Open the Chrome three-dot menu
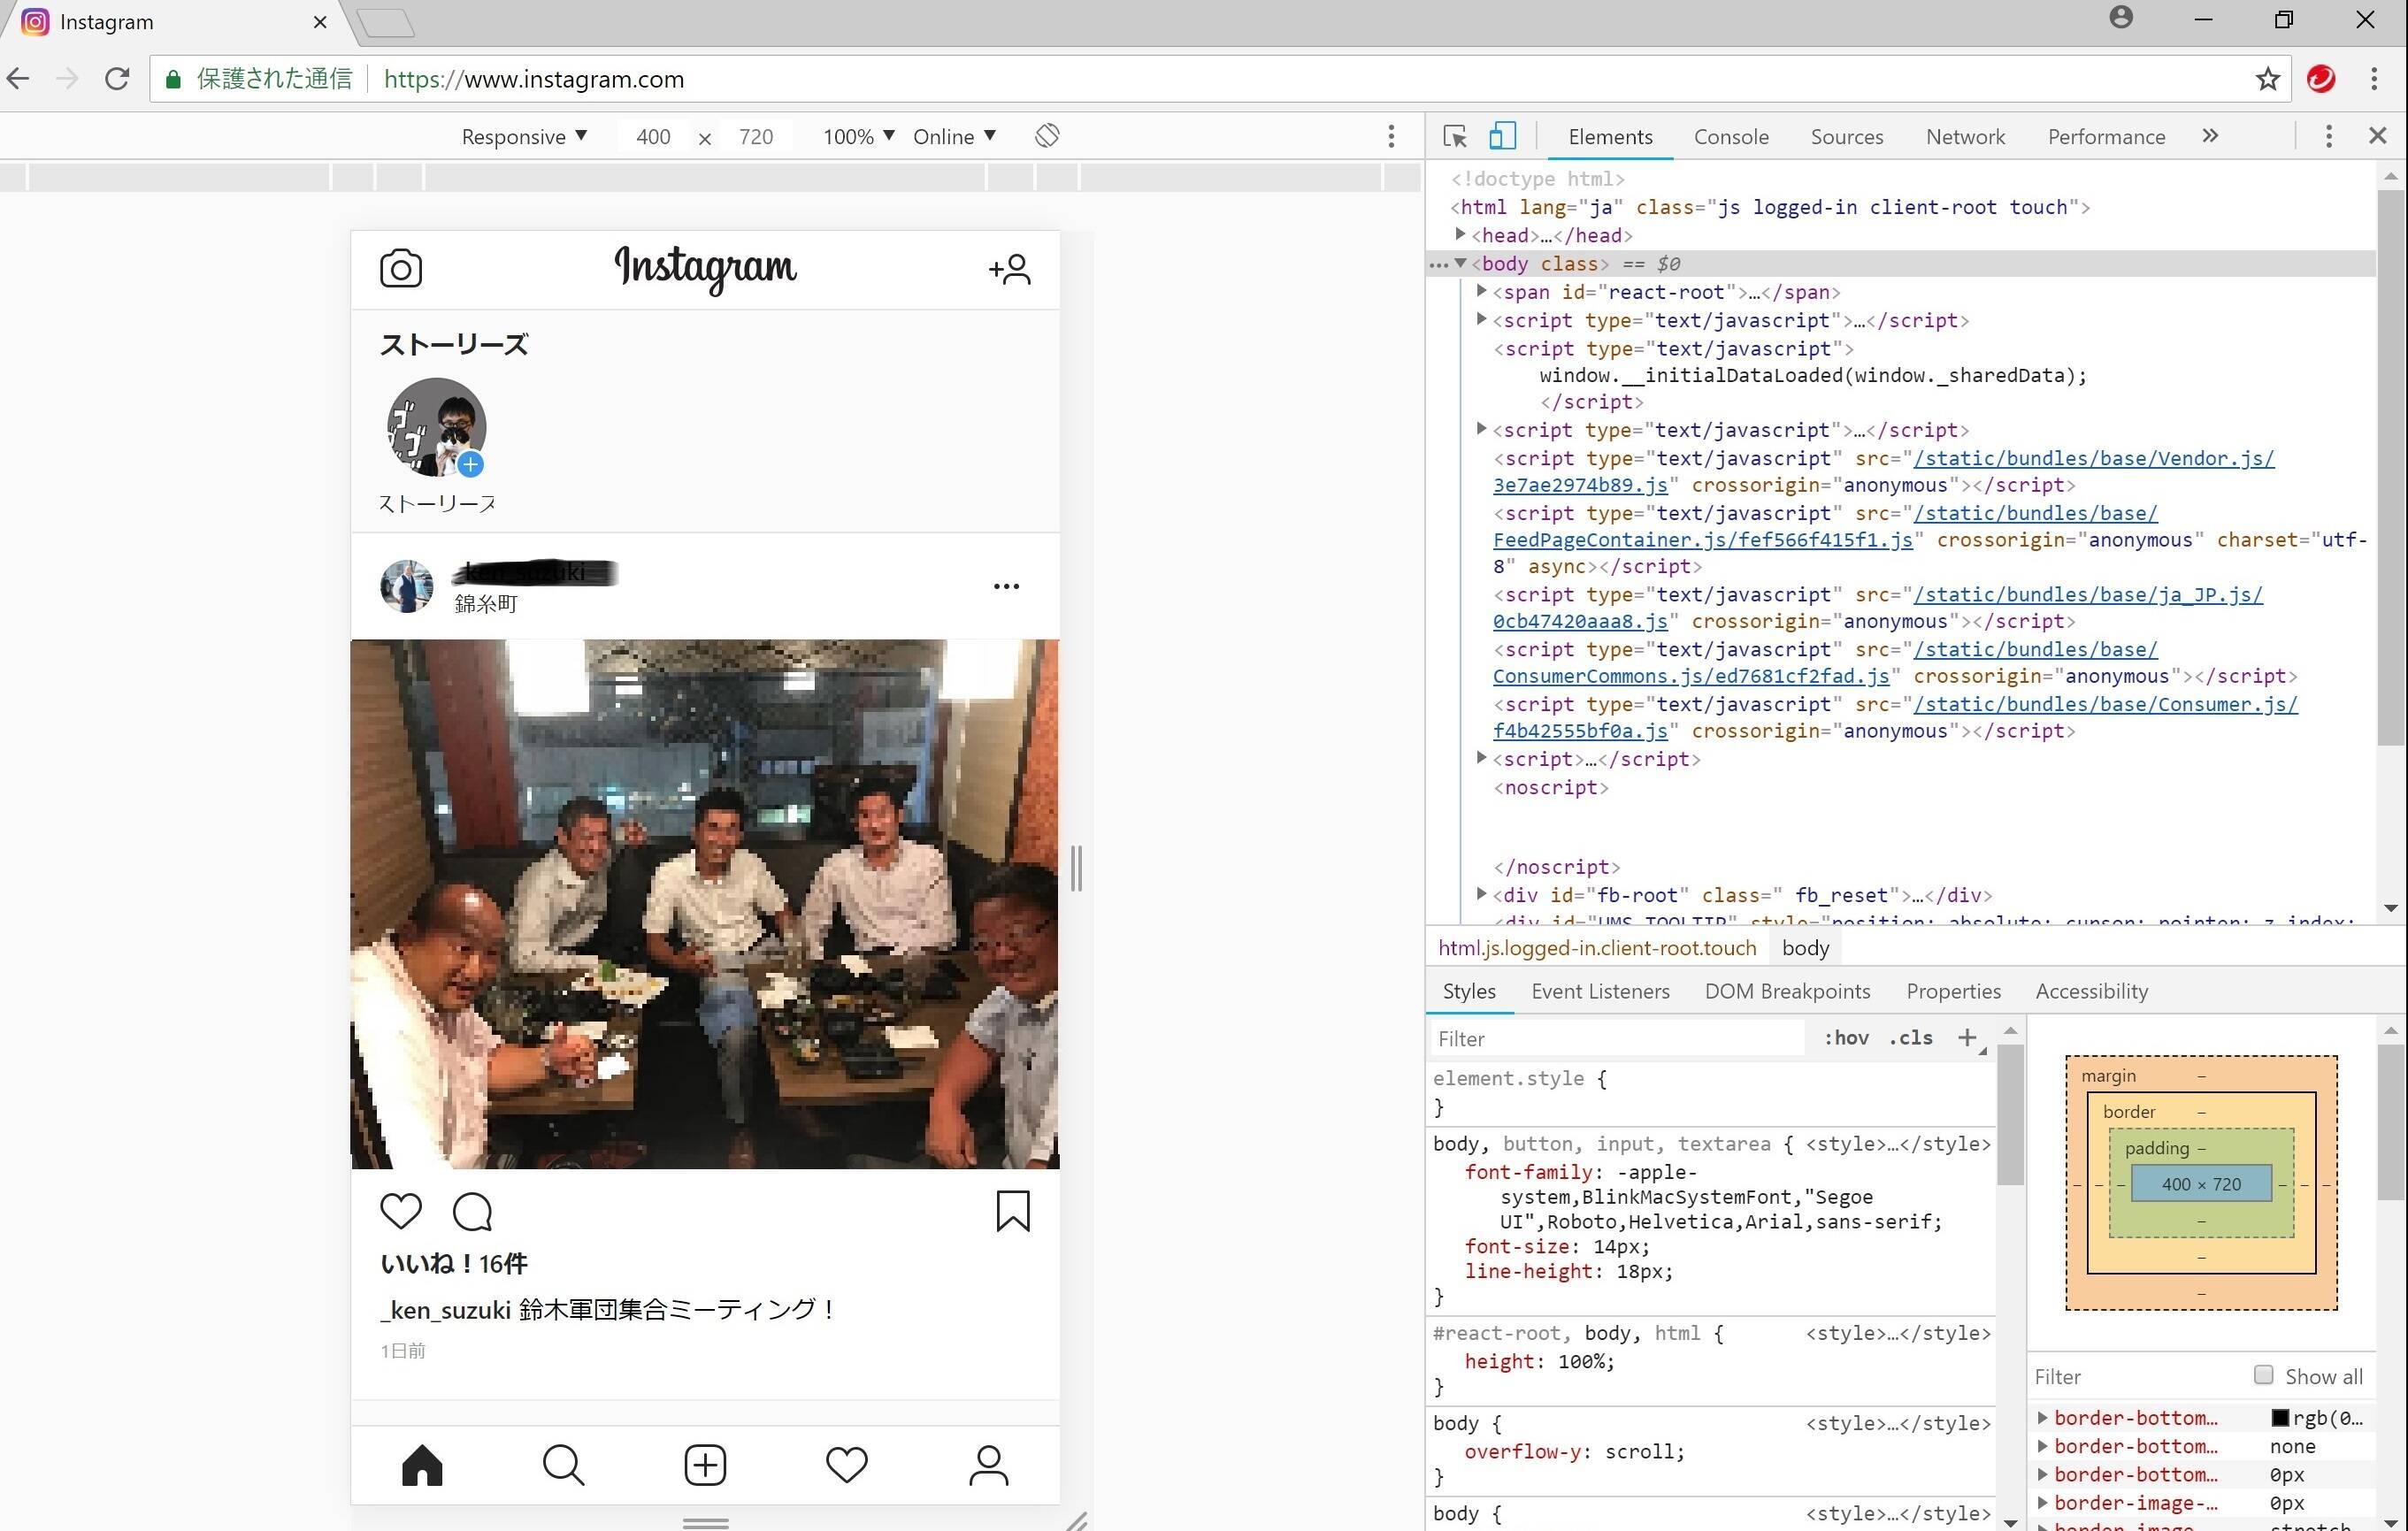The width and height of the screenshot is (2408, 1531). click(2374, 79)
